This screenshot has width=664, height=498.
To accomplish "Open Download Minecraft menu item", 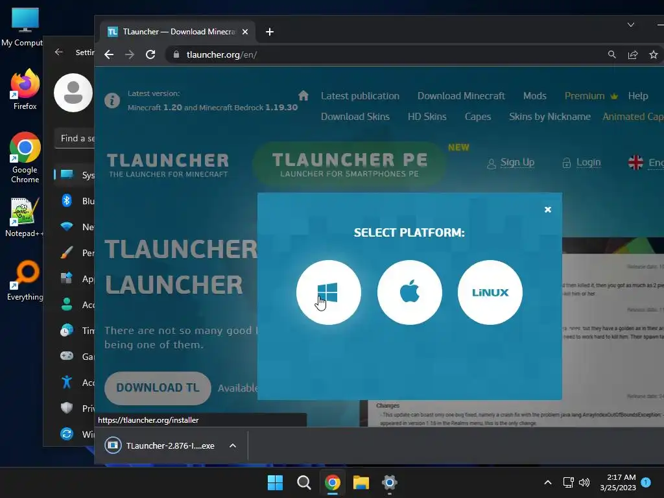I will coord(461,96).
